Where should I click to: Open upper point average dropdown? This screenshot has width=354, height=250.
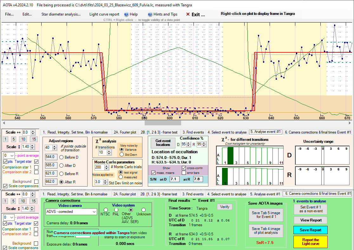pyautogui.click(x=9, y=155)
